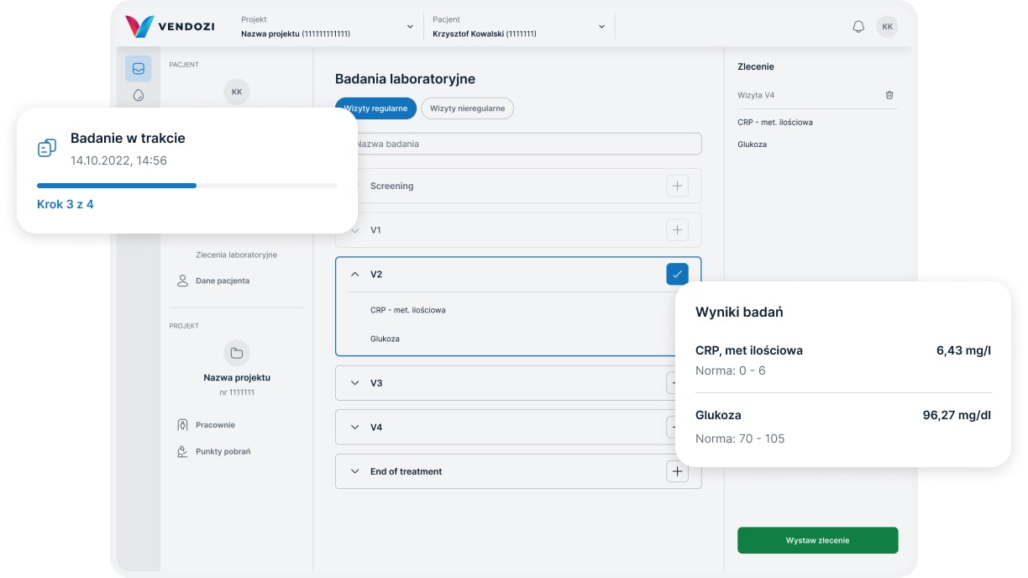Add the Screening visit with plus button
Viewport: 1028px width, 578px height.
(677, 186)
